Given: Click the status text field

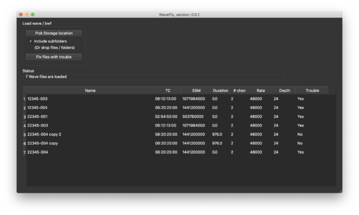Looking at the screenshot, I should pos(154,77).
